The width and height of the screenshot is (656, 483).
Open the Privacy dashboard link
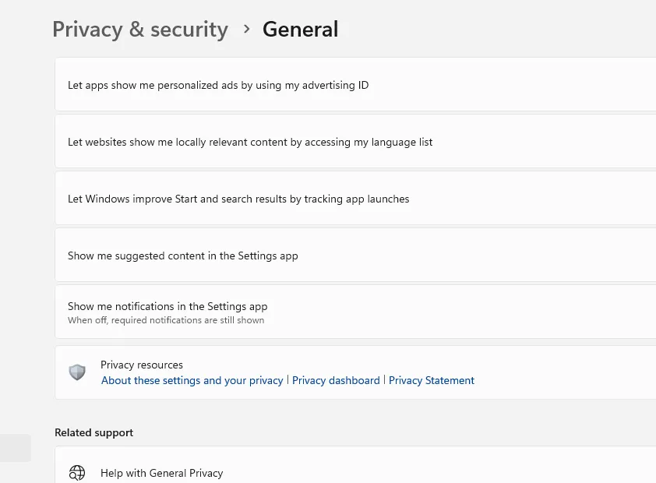click(x=336, y=380)
